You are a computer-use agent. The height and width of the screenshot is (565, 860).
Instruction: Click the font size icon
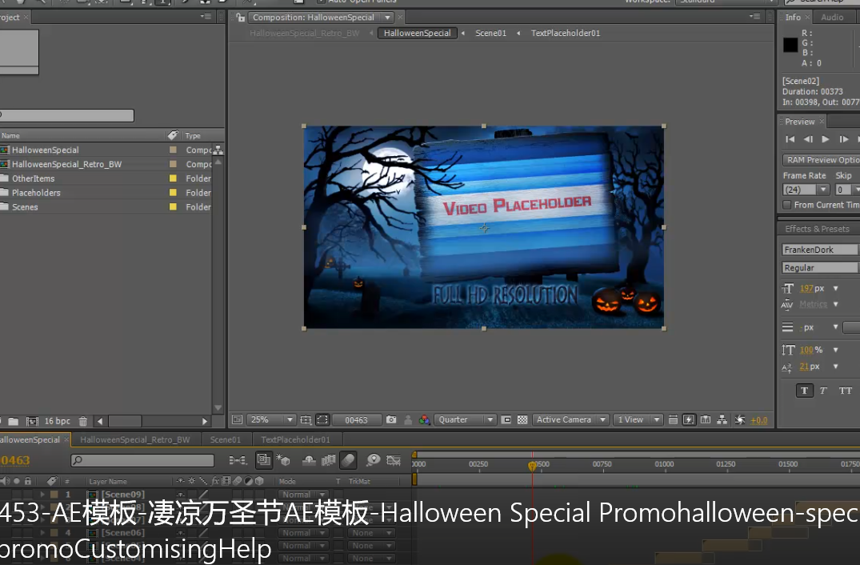click(x=788, y=288)
